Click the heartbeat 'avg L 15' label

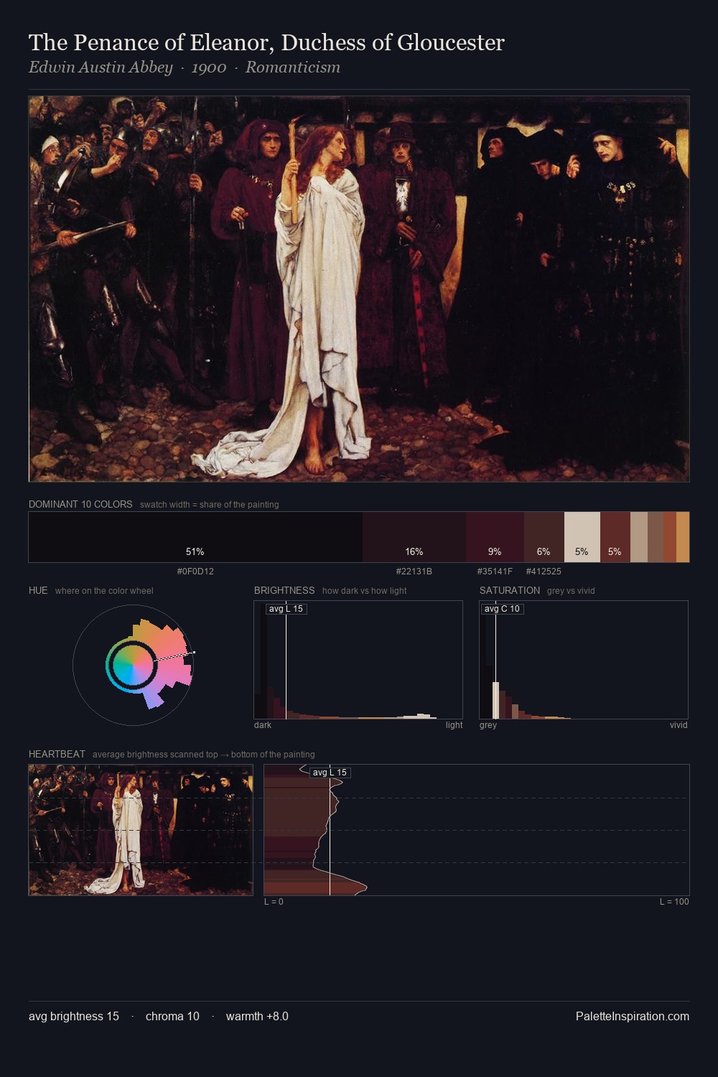(330, 773)
